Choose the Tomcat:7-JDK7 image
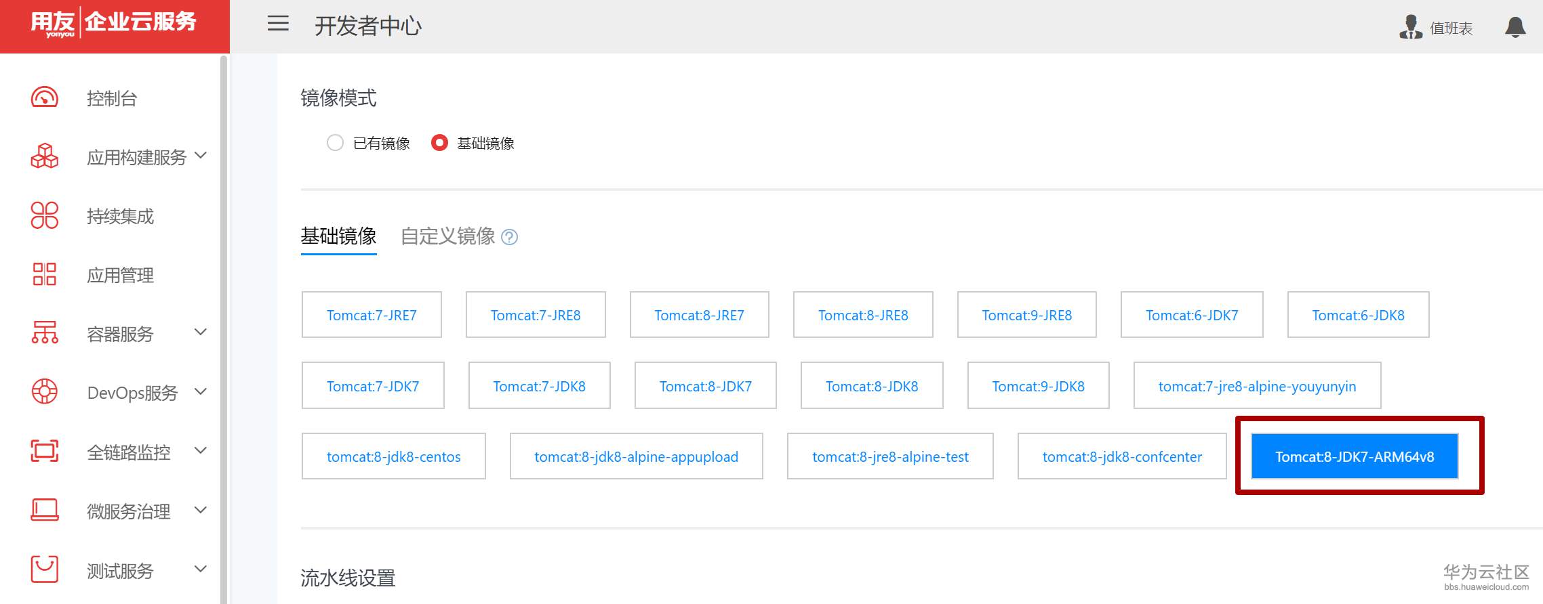This screenshot has width=1543, height=604. (373, 386)
